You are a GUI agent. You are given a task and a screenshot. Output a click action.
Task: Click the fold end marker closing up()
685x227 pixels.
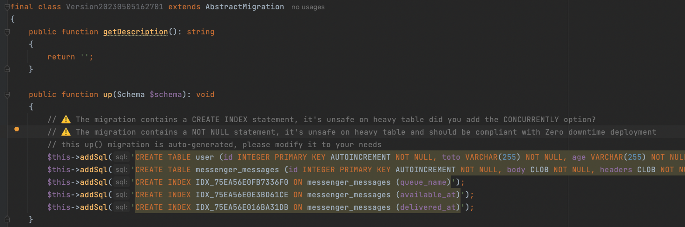point(7,219)
